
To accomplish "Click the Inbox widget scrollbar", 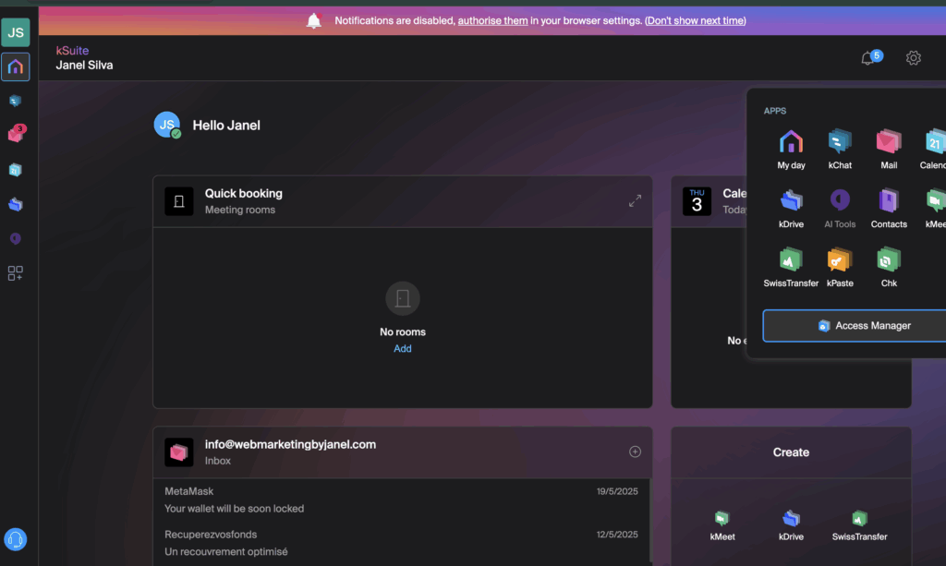I will pos(650,521).
